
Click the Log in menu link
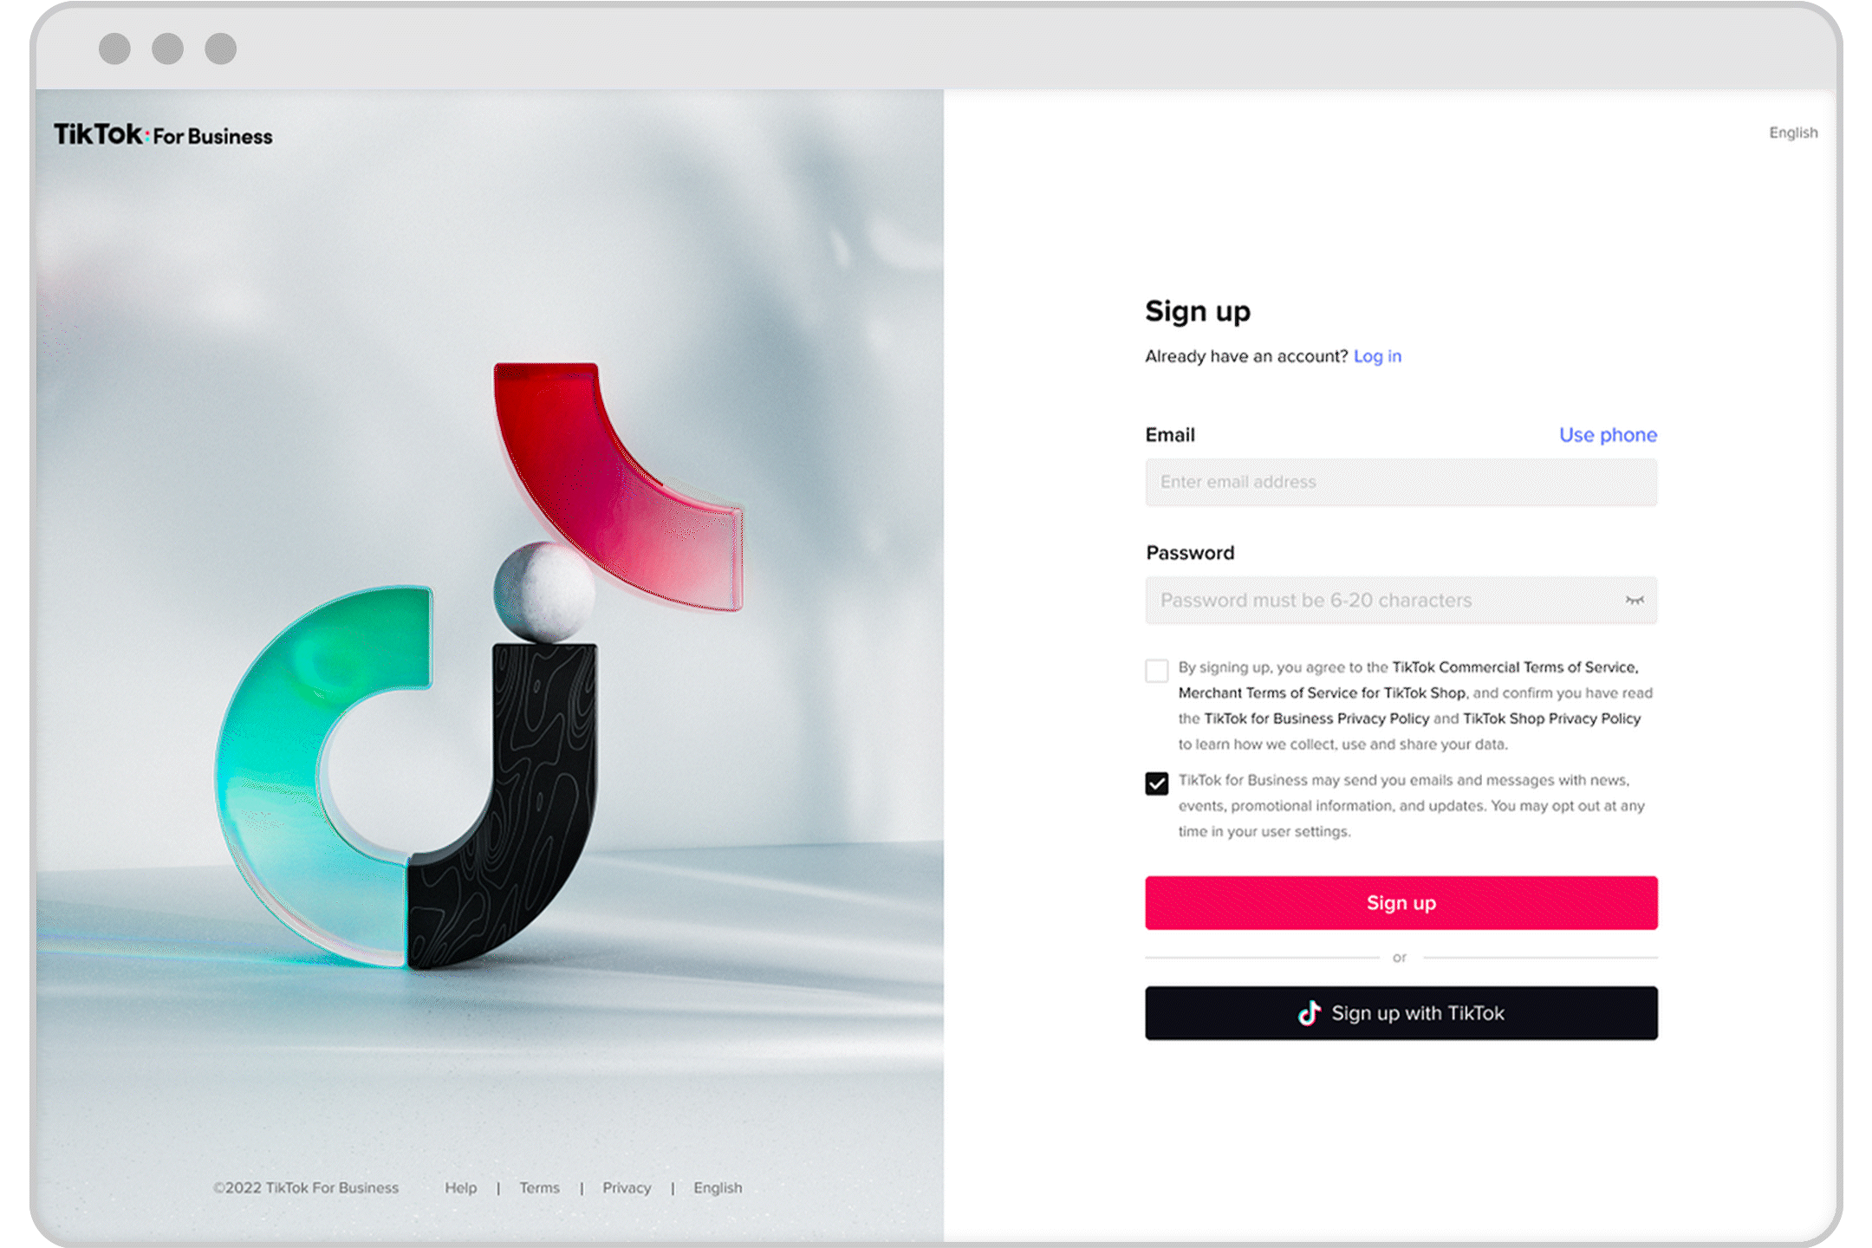click(1379, 355)
